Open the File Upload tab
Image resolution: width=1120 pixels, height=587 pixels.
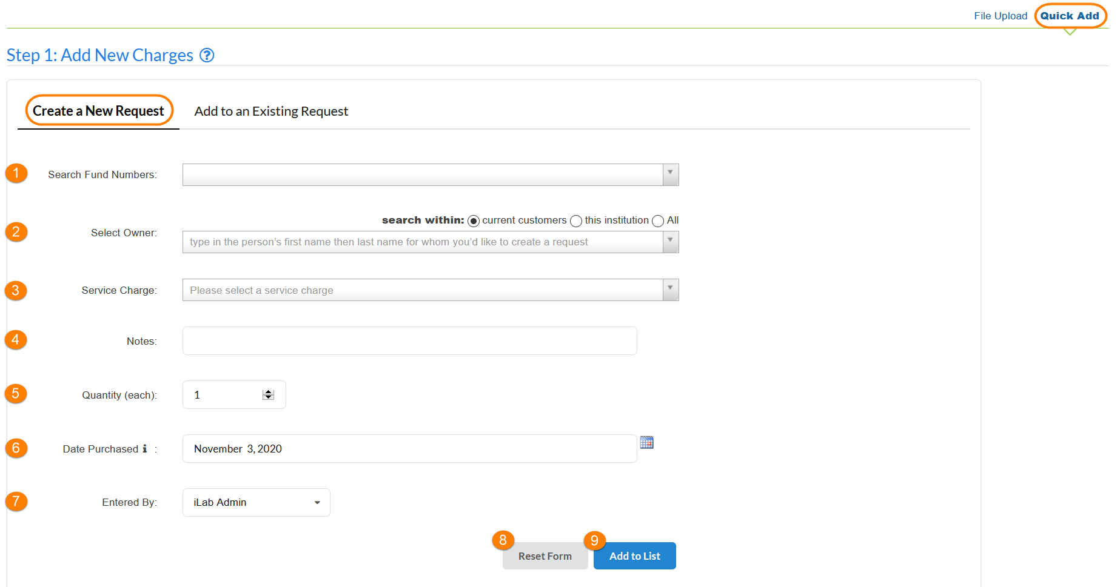1000,16
